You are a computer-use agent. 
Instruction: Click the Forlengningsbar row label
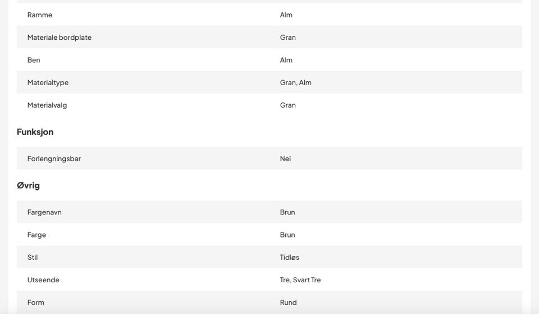(x=54, y=159)
